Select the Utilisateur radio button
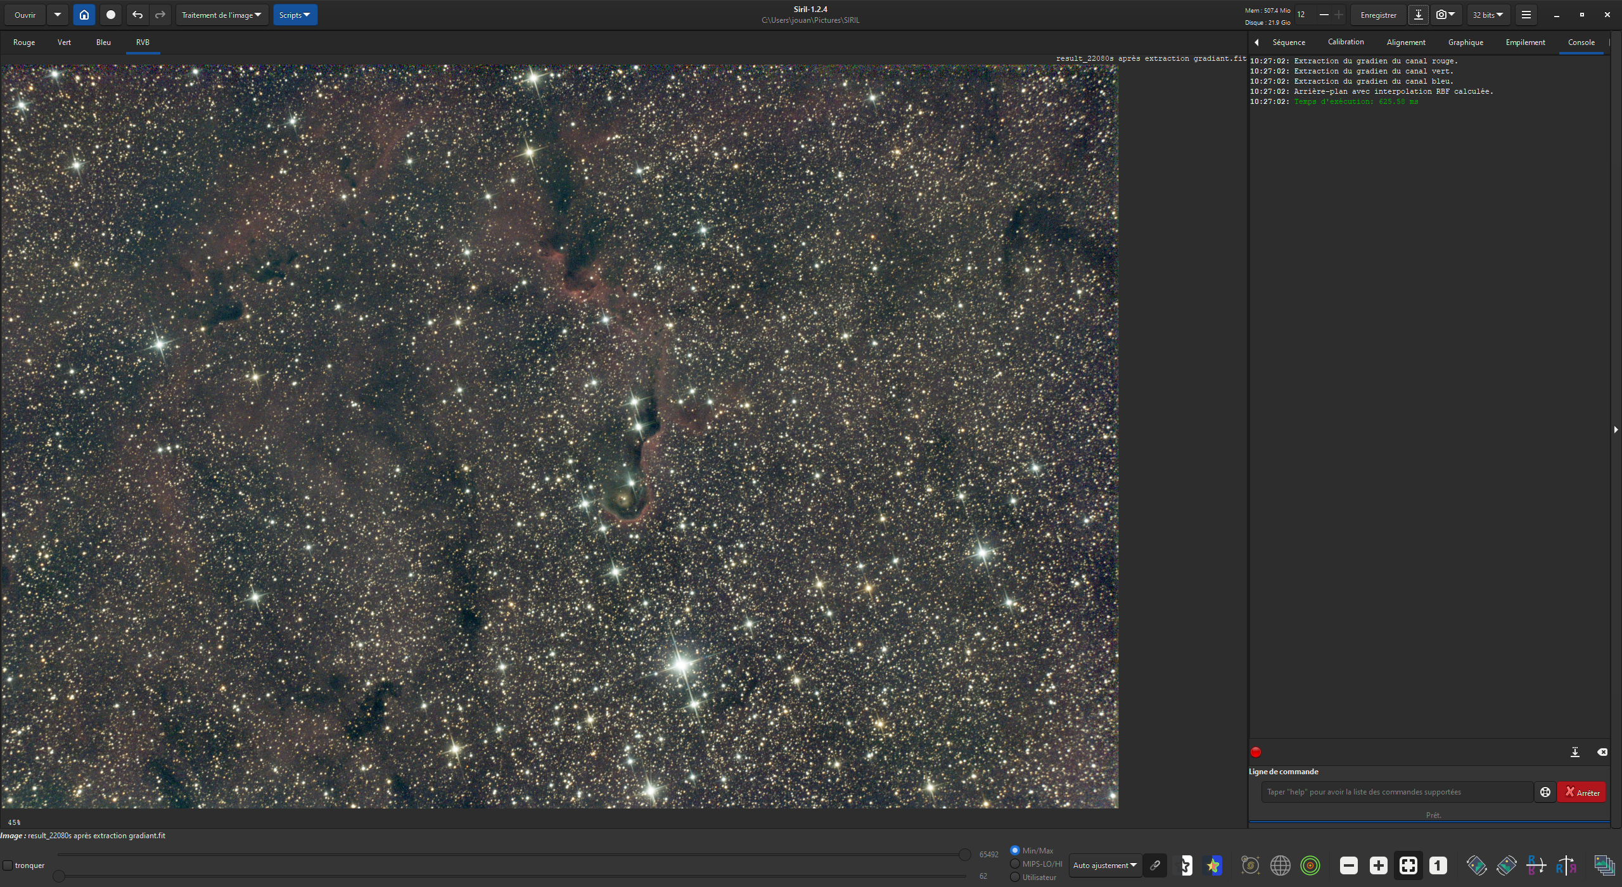Image resolution: width=1622 pixels, height=887 pixels. point(1015,877)
